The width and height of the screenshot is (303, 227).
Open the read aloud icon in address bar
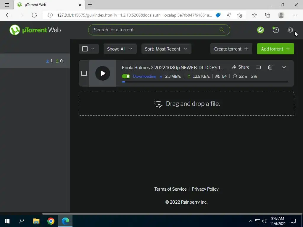tap(229, 15)
